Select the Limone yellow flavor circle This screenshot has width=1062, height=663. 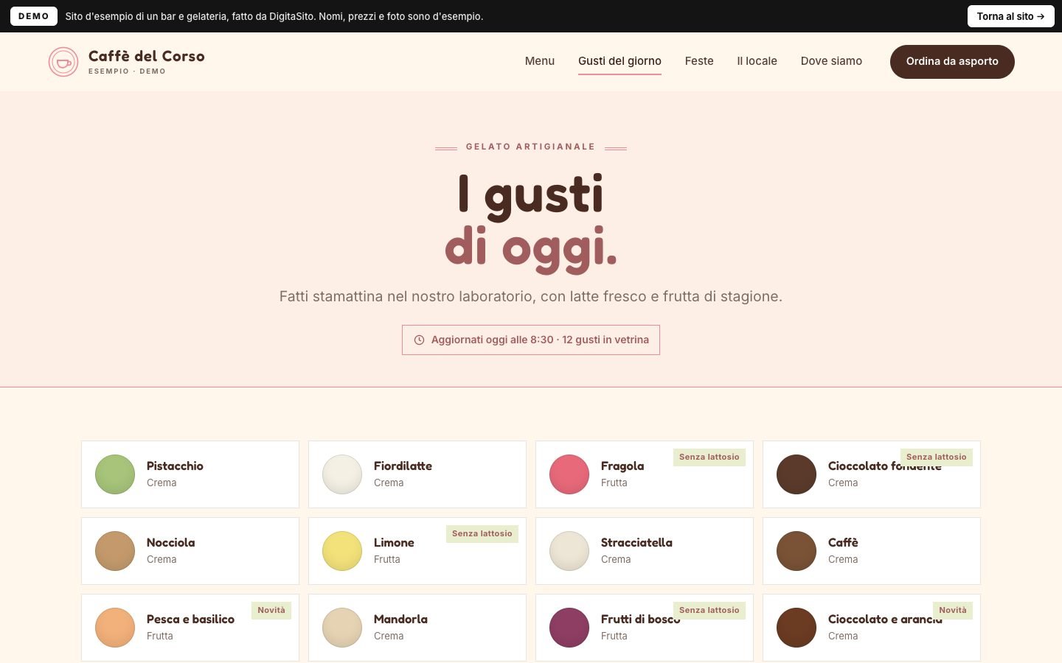[x=342, y=551]
